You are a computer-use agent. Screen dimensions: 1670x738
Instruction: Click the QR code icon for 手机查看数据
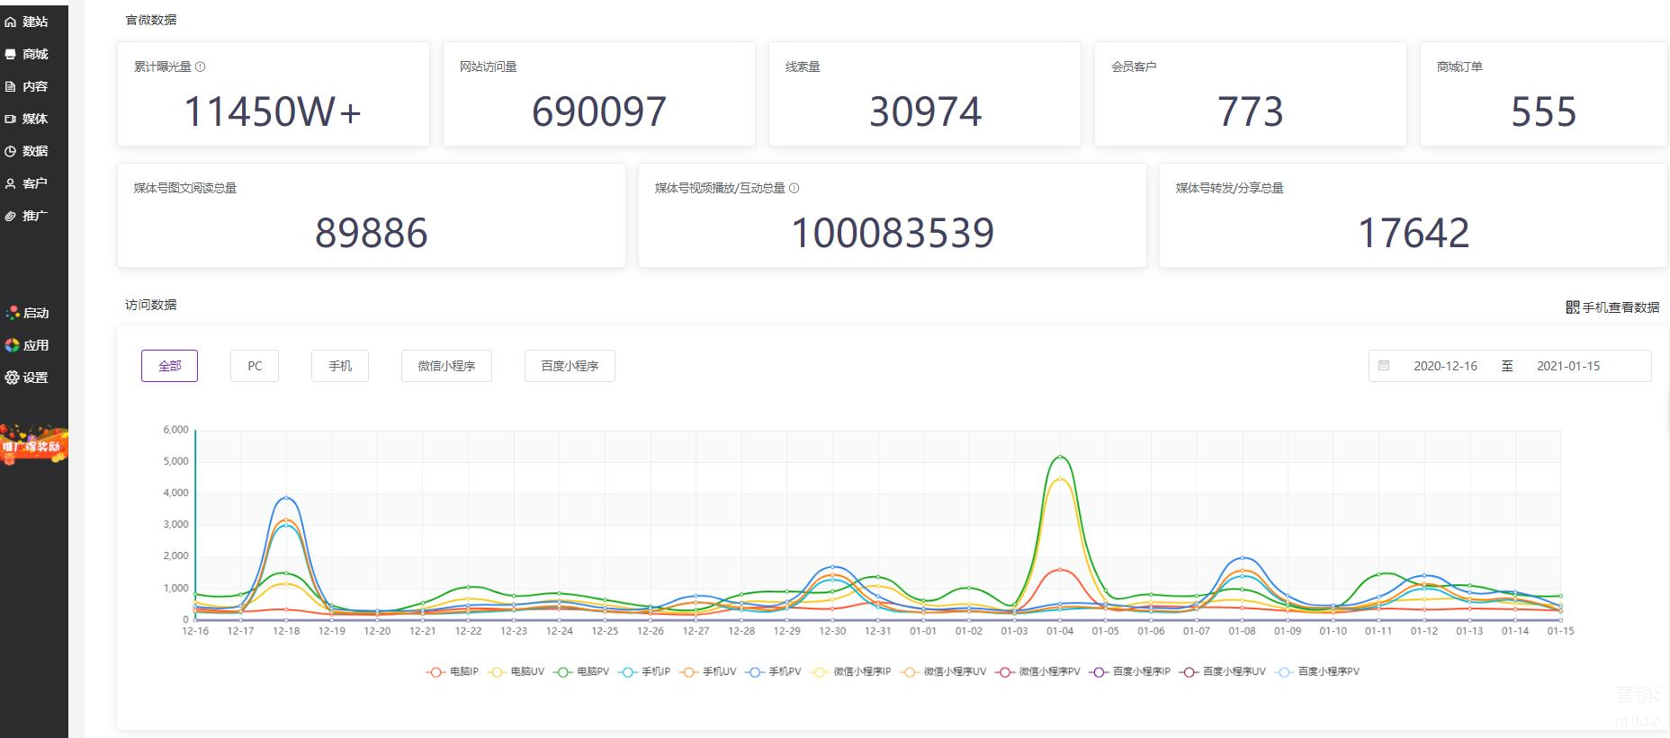click(x=1572, y=307)
